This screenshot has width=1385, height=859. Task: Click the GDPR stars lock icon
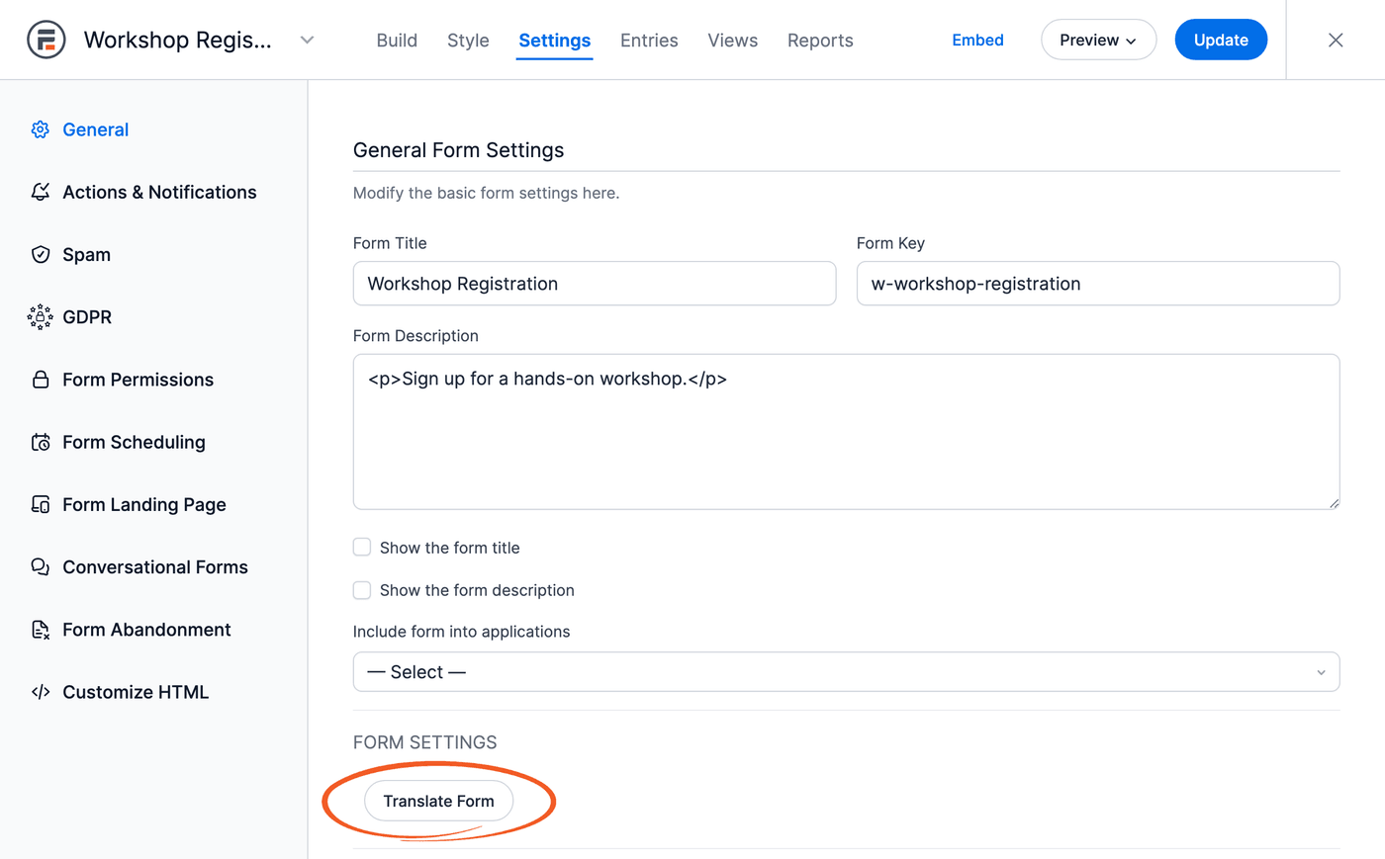41,316
